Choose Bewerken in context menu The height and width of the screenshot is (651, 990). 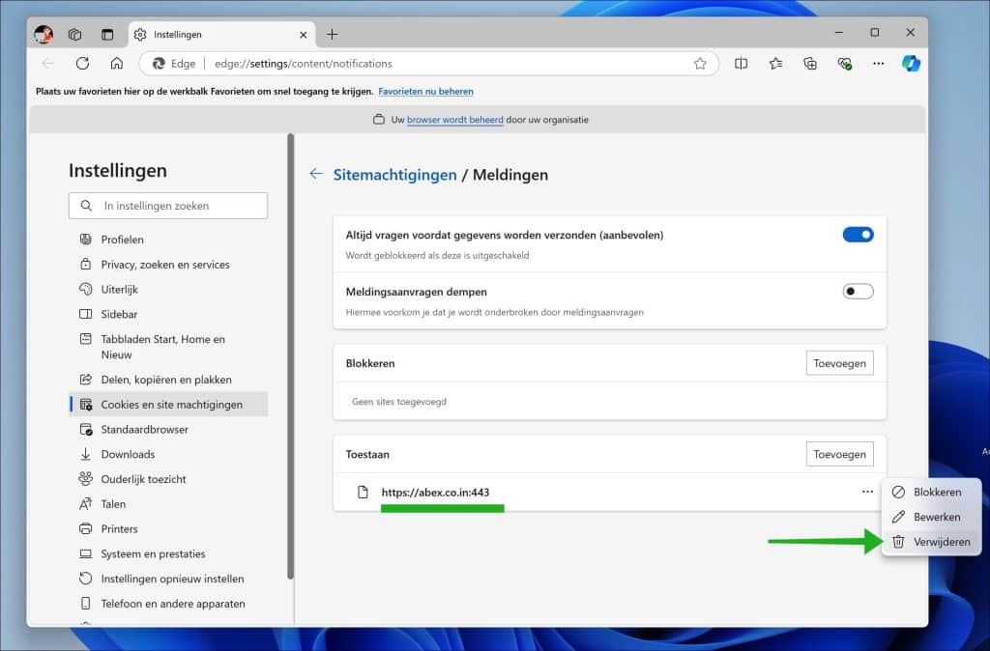[x=931, y=517]
